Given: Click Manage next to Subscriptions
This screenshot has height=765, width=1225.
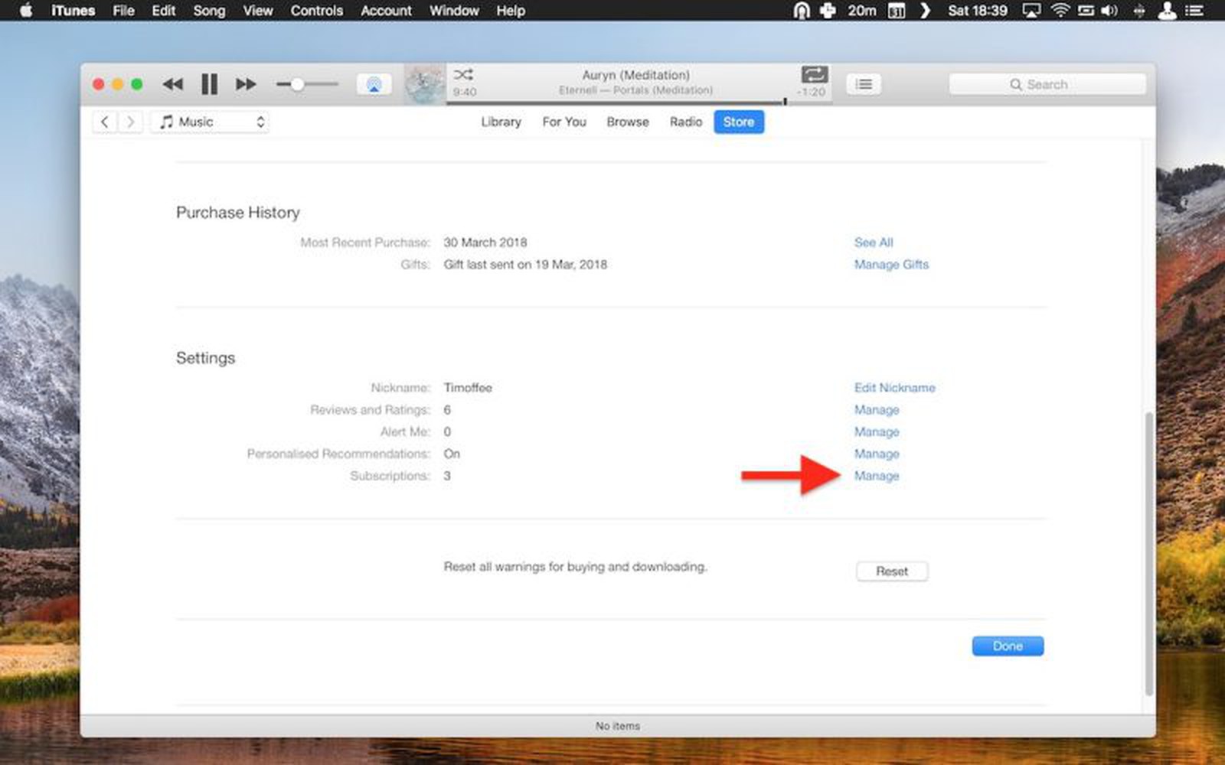Looking at the screenshot, I should pyautogui.click(x=877, y=476).
